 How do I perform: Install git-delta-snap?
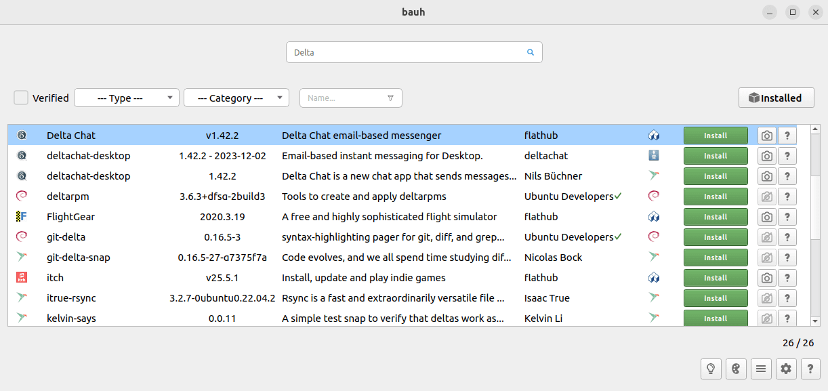[x=716, y=258]
